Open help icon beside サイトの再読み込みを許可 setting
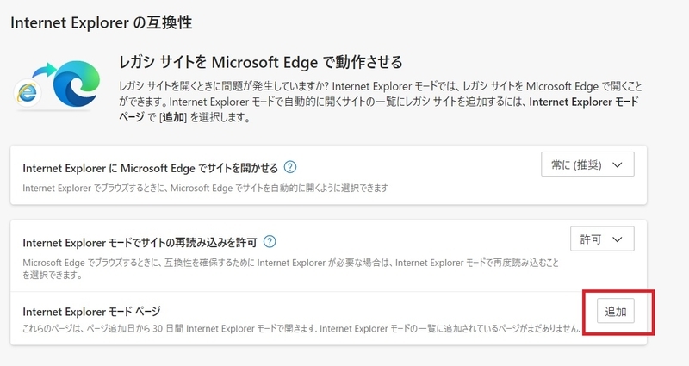The image size is (689, 366). coord(270,242)
